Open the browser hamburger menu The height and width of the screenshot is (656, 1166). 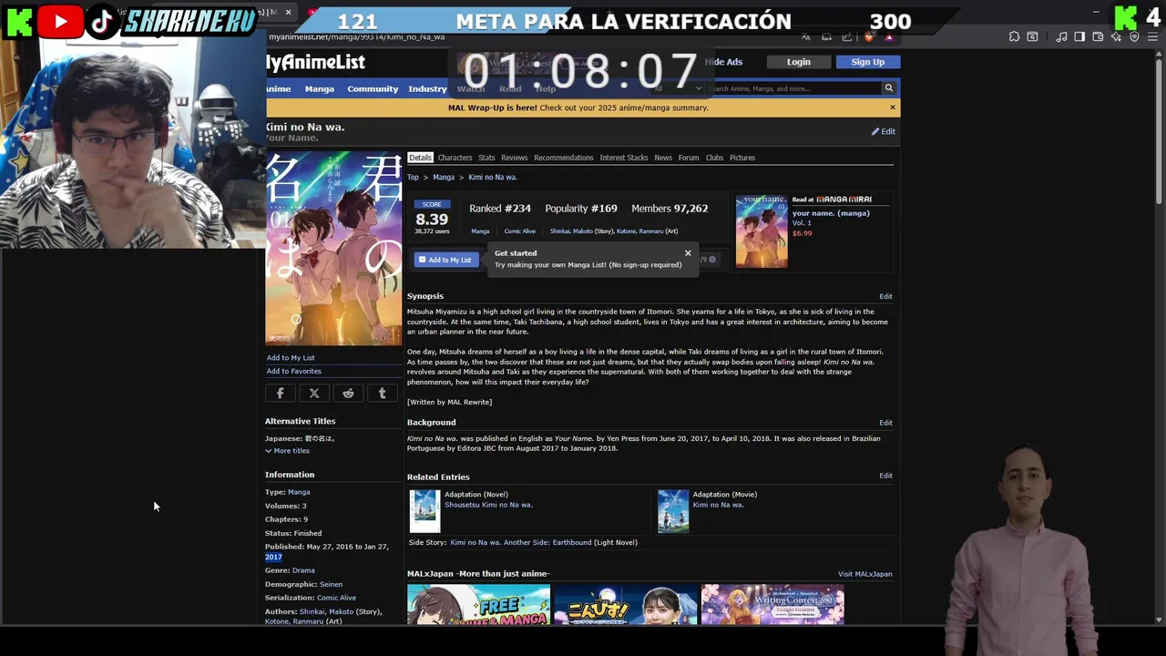[1152, 36]
